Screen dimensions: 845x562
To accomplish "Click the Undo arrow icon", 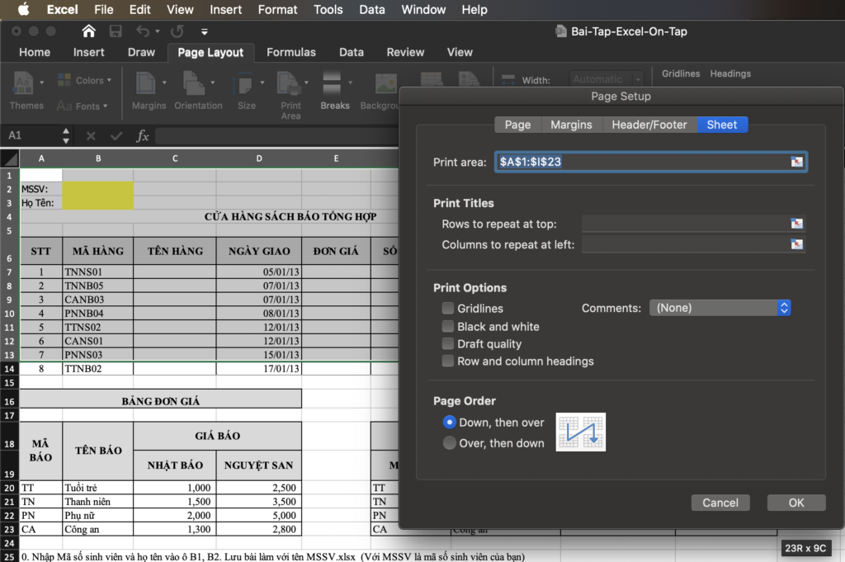I will click(143, 31).
